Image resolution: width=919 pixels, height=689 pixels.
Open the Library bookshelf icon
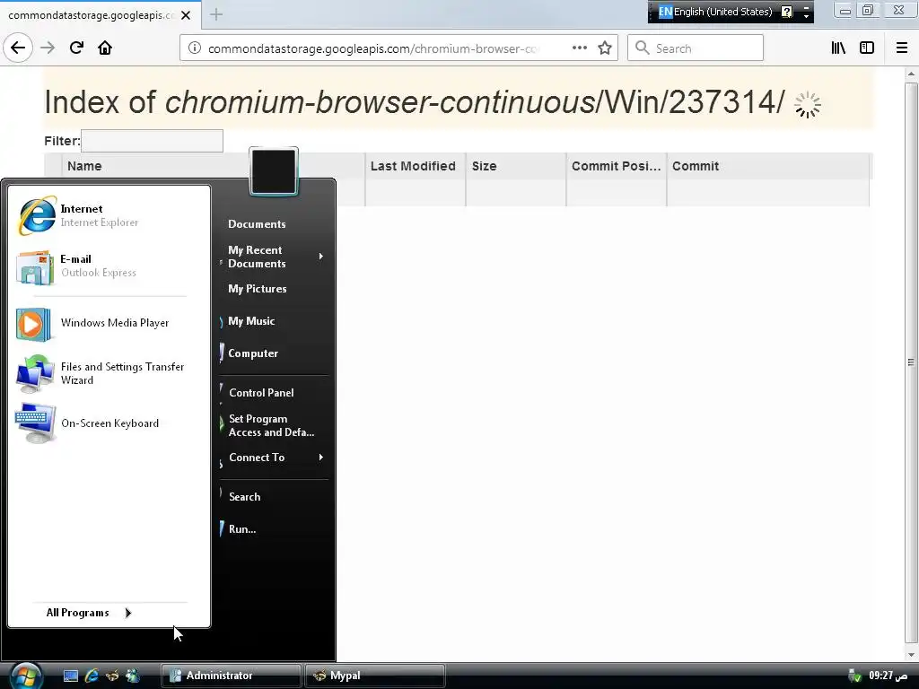pos(838,48)
